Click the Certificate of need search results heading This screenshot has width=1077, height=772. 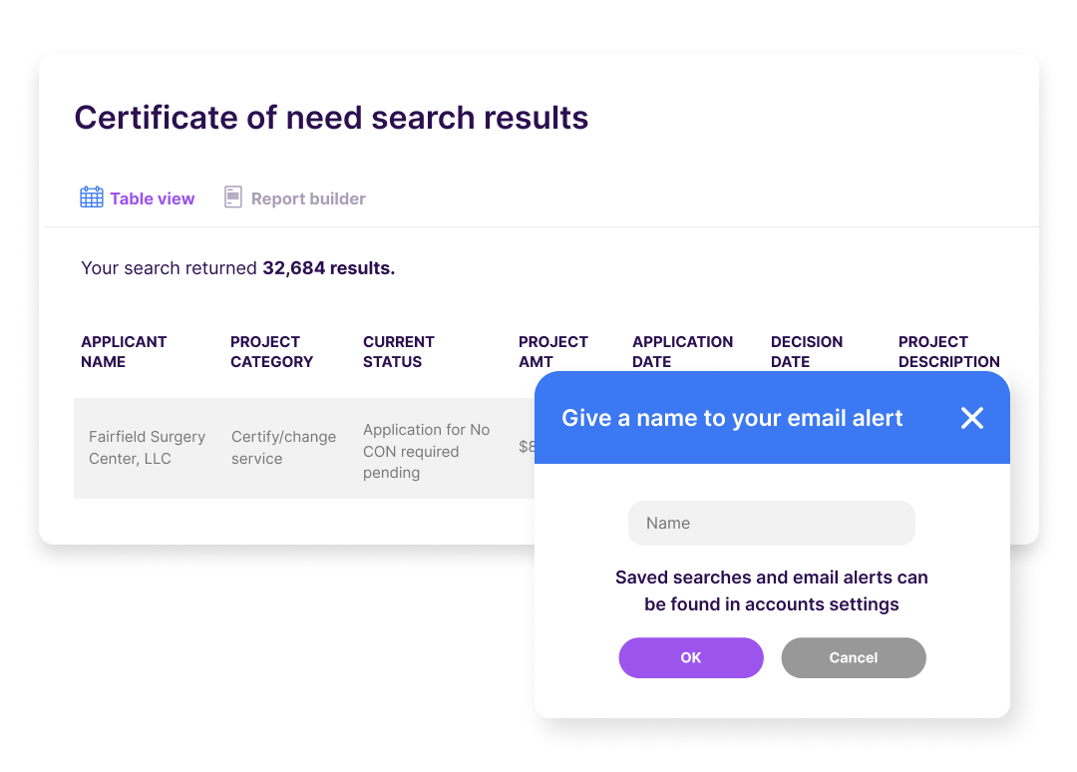pyautogui.click(x=331, y=118)
